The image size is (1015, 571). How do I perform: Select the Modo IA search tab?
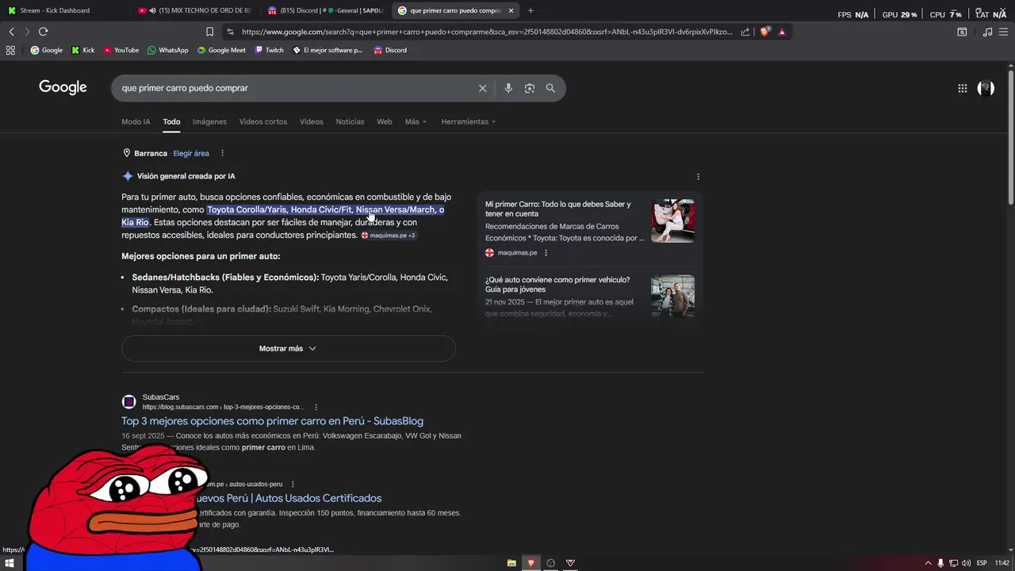click(x=136, y=121)
